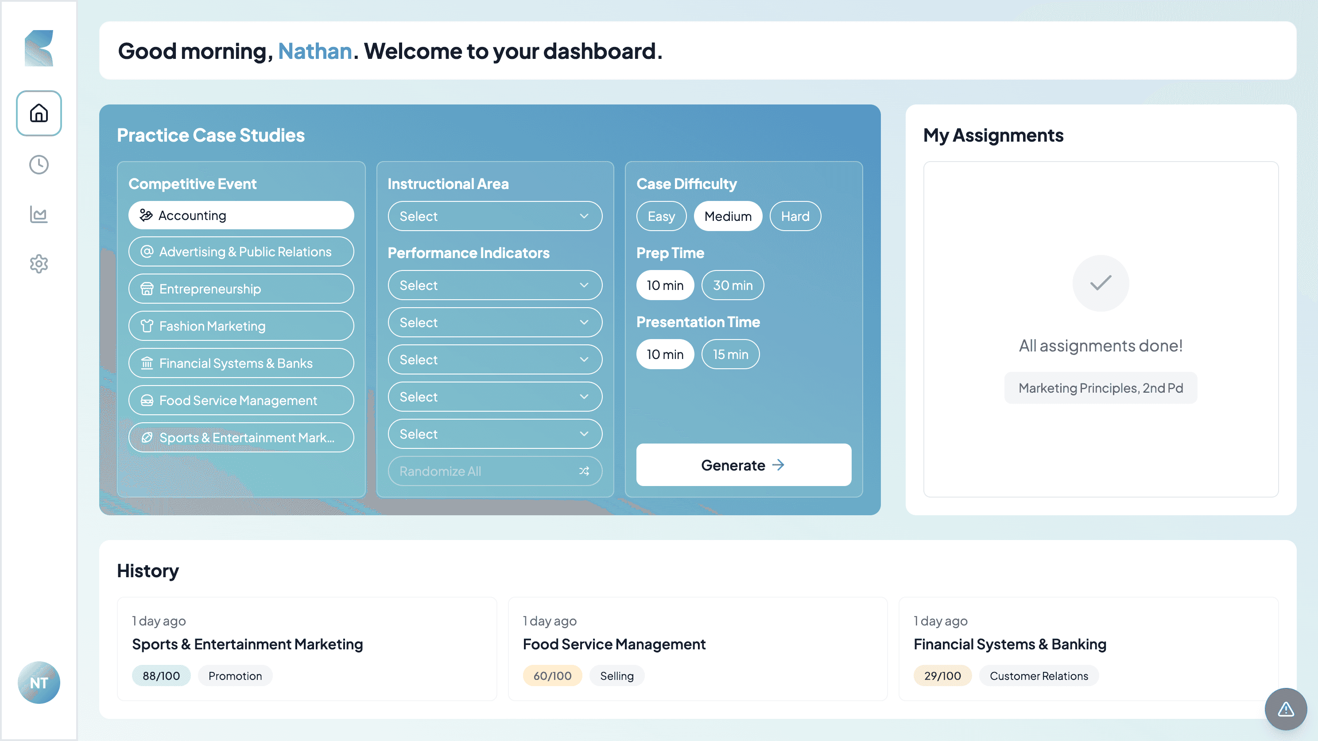This screenshot has height=741, width=1318.
Task: Open the Marketing Principles, 2nd Pd link
Action: tap(1101, 388)
